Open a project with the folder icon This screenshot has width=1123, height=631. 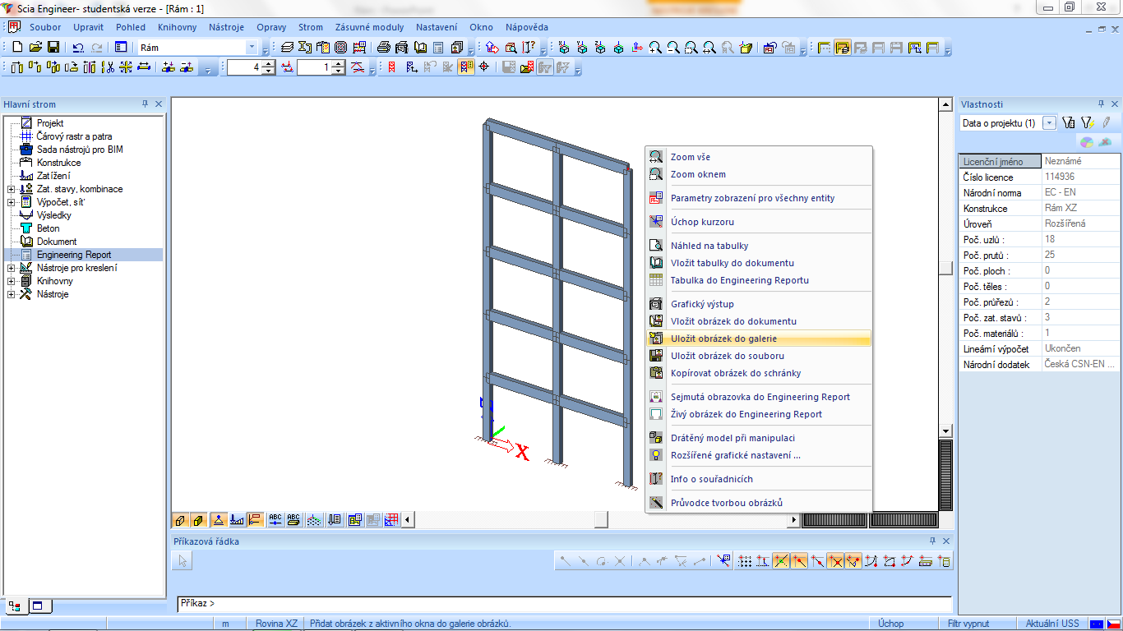click(35, 48)
